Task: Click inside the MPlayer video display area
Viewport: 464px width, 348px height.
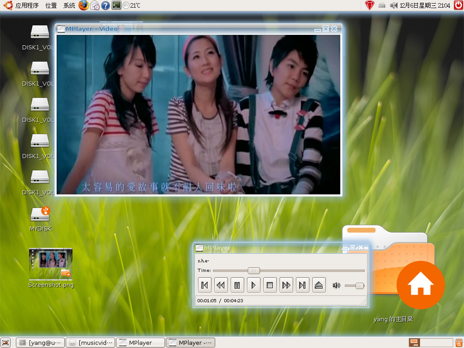Action: click(x=198, y=115)
